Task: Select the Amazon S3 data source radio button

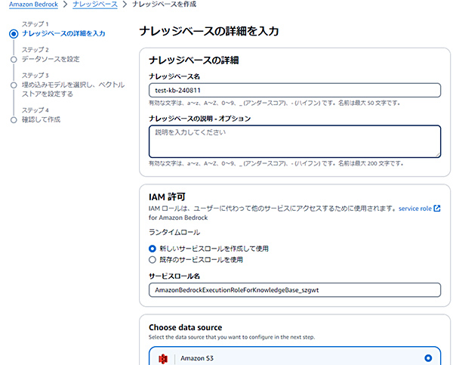Action: [429, 357]
